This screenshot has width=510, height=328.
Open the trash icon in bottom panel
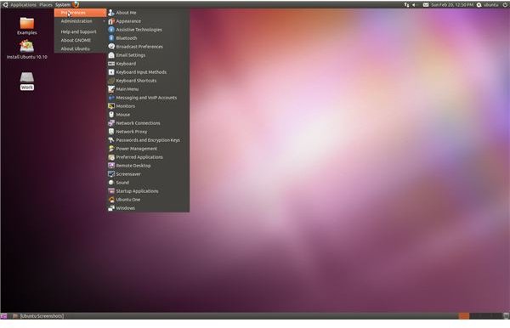506,315
